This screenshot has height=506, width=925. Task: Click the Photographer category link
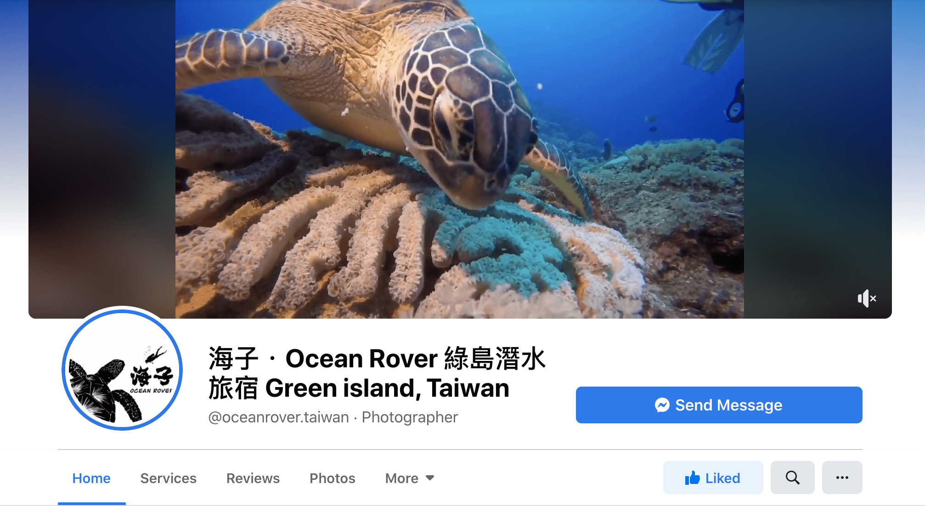[410, 417]
